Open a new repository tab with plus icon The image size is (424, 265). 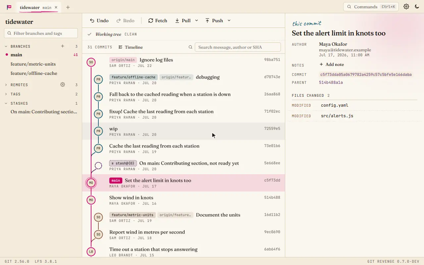pyautogui.click(x=68, y=7)
